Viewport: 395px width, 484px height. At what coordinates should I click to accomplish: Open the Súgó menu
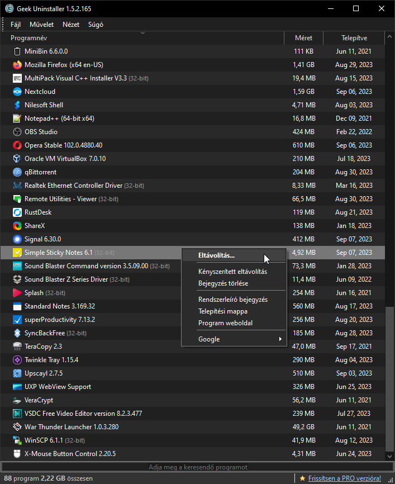[x=96, y=25]
